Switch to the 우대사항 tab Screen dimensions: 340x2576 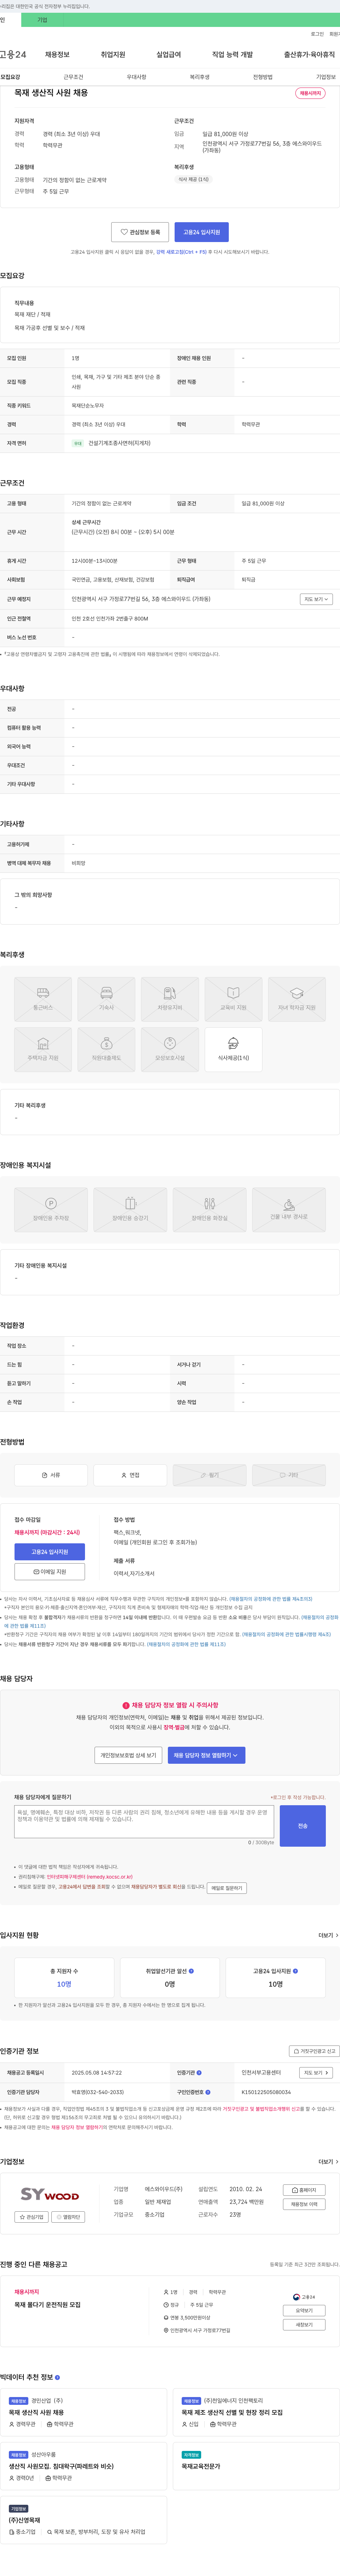(136, 77)
